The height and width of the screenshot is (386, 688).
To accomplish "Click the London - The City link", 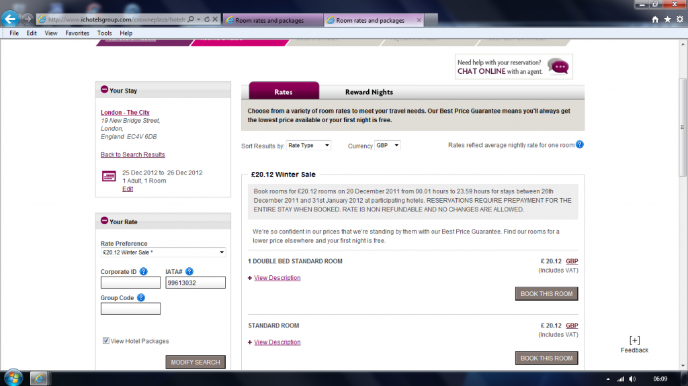I will click(125, 112).
